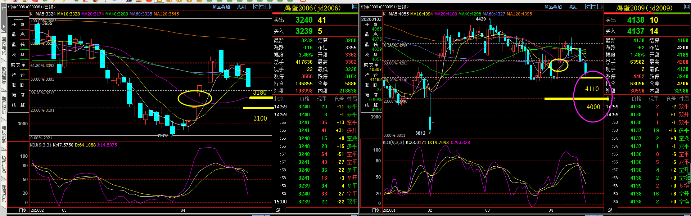Click 卖出 price 4138 in jd2009 panel

pyautogui.click(x=636, y=20)
